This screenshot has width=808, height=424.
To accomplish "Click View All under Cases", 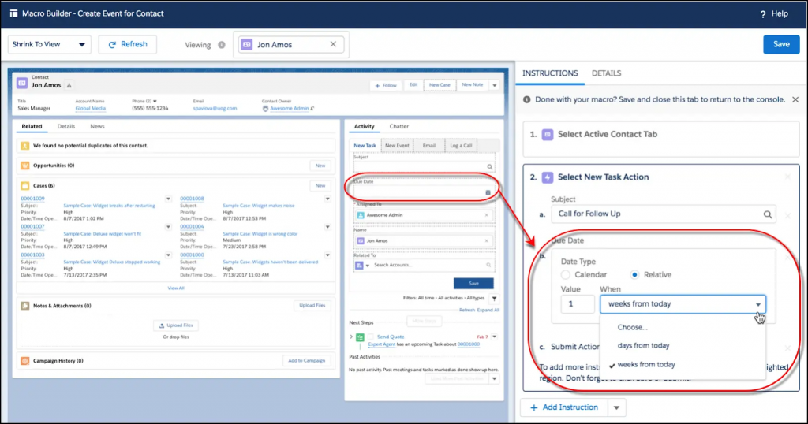I will pyautogui.click(x=176, y=288).
